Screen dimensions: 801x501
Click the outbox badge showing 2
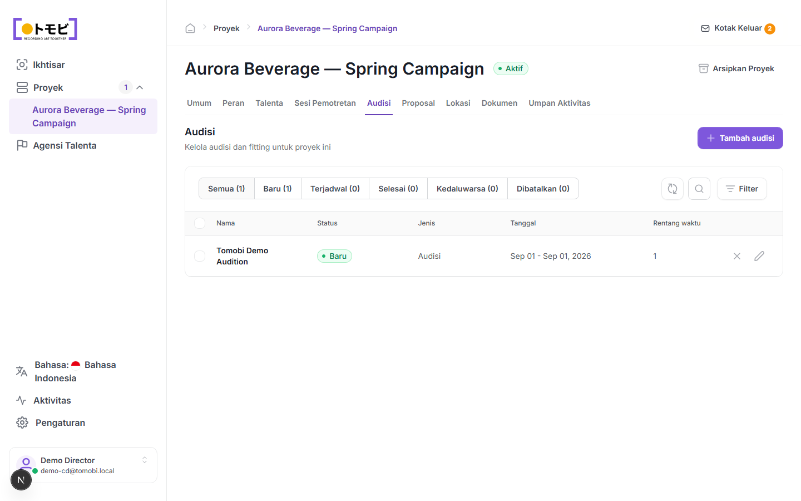770,28
